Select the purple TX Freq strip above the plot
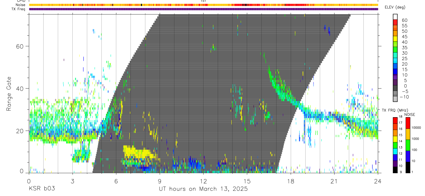This screenshot has height=196, width=425. tap(204, 9)
